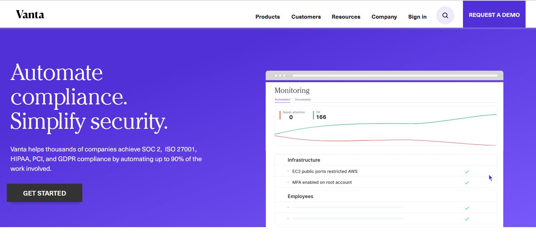The image size is (536, 249).
Task: Click the Vanta logo
Action: [30, 15]
